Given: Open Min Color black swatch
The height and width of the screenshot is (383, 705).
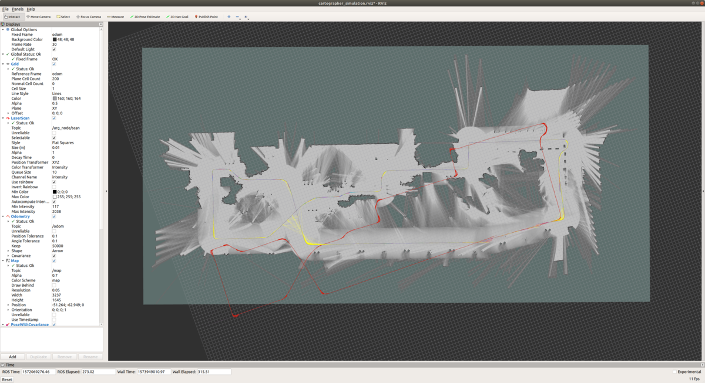Looking at the screenshot, I should (55, 192).
